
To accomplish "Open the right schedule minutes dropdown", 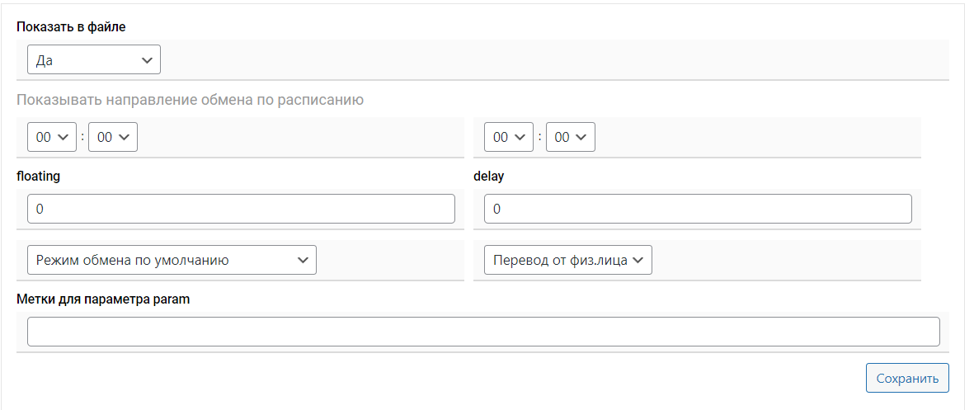I will 570,138.
